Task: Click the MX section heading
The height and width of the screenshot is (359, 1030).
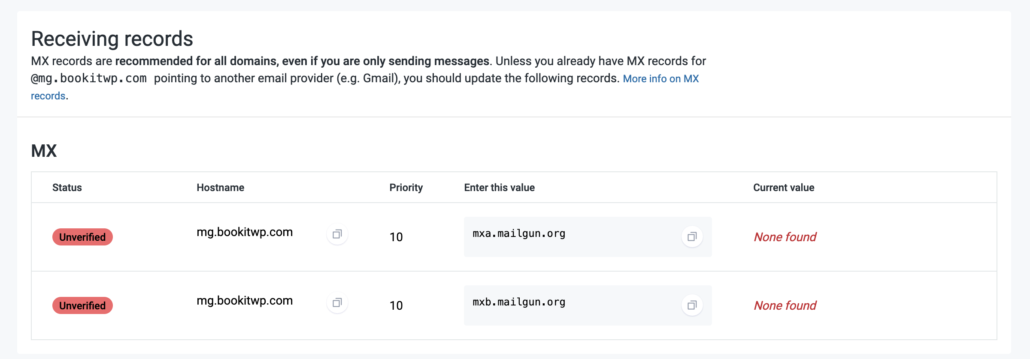Action: [x=44, y=151]
